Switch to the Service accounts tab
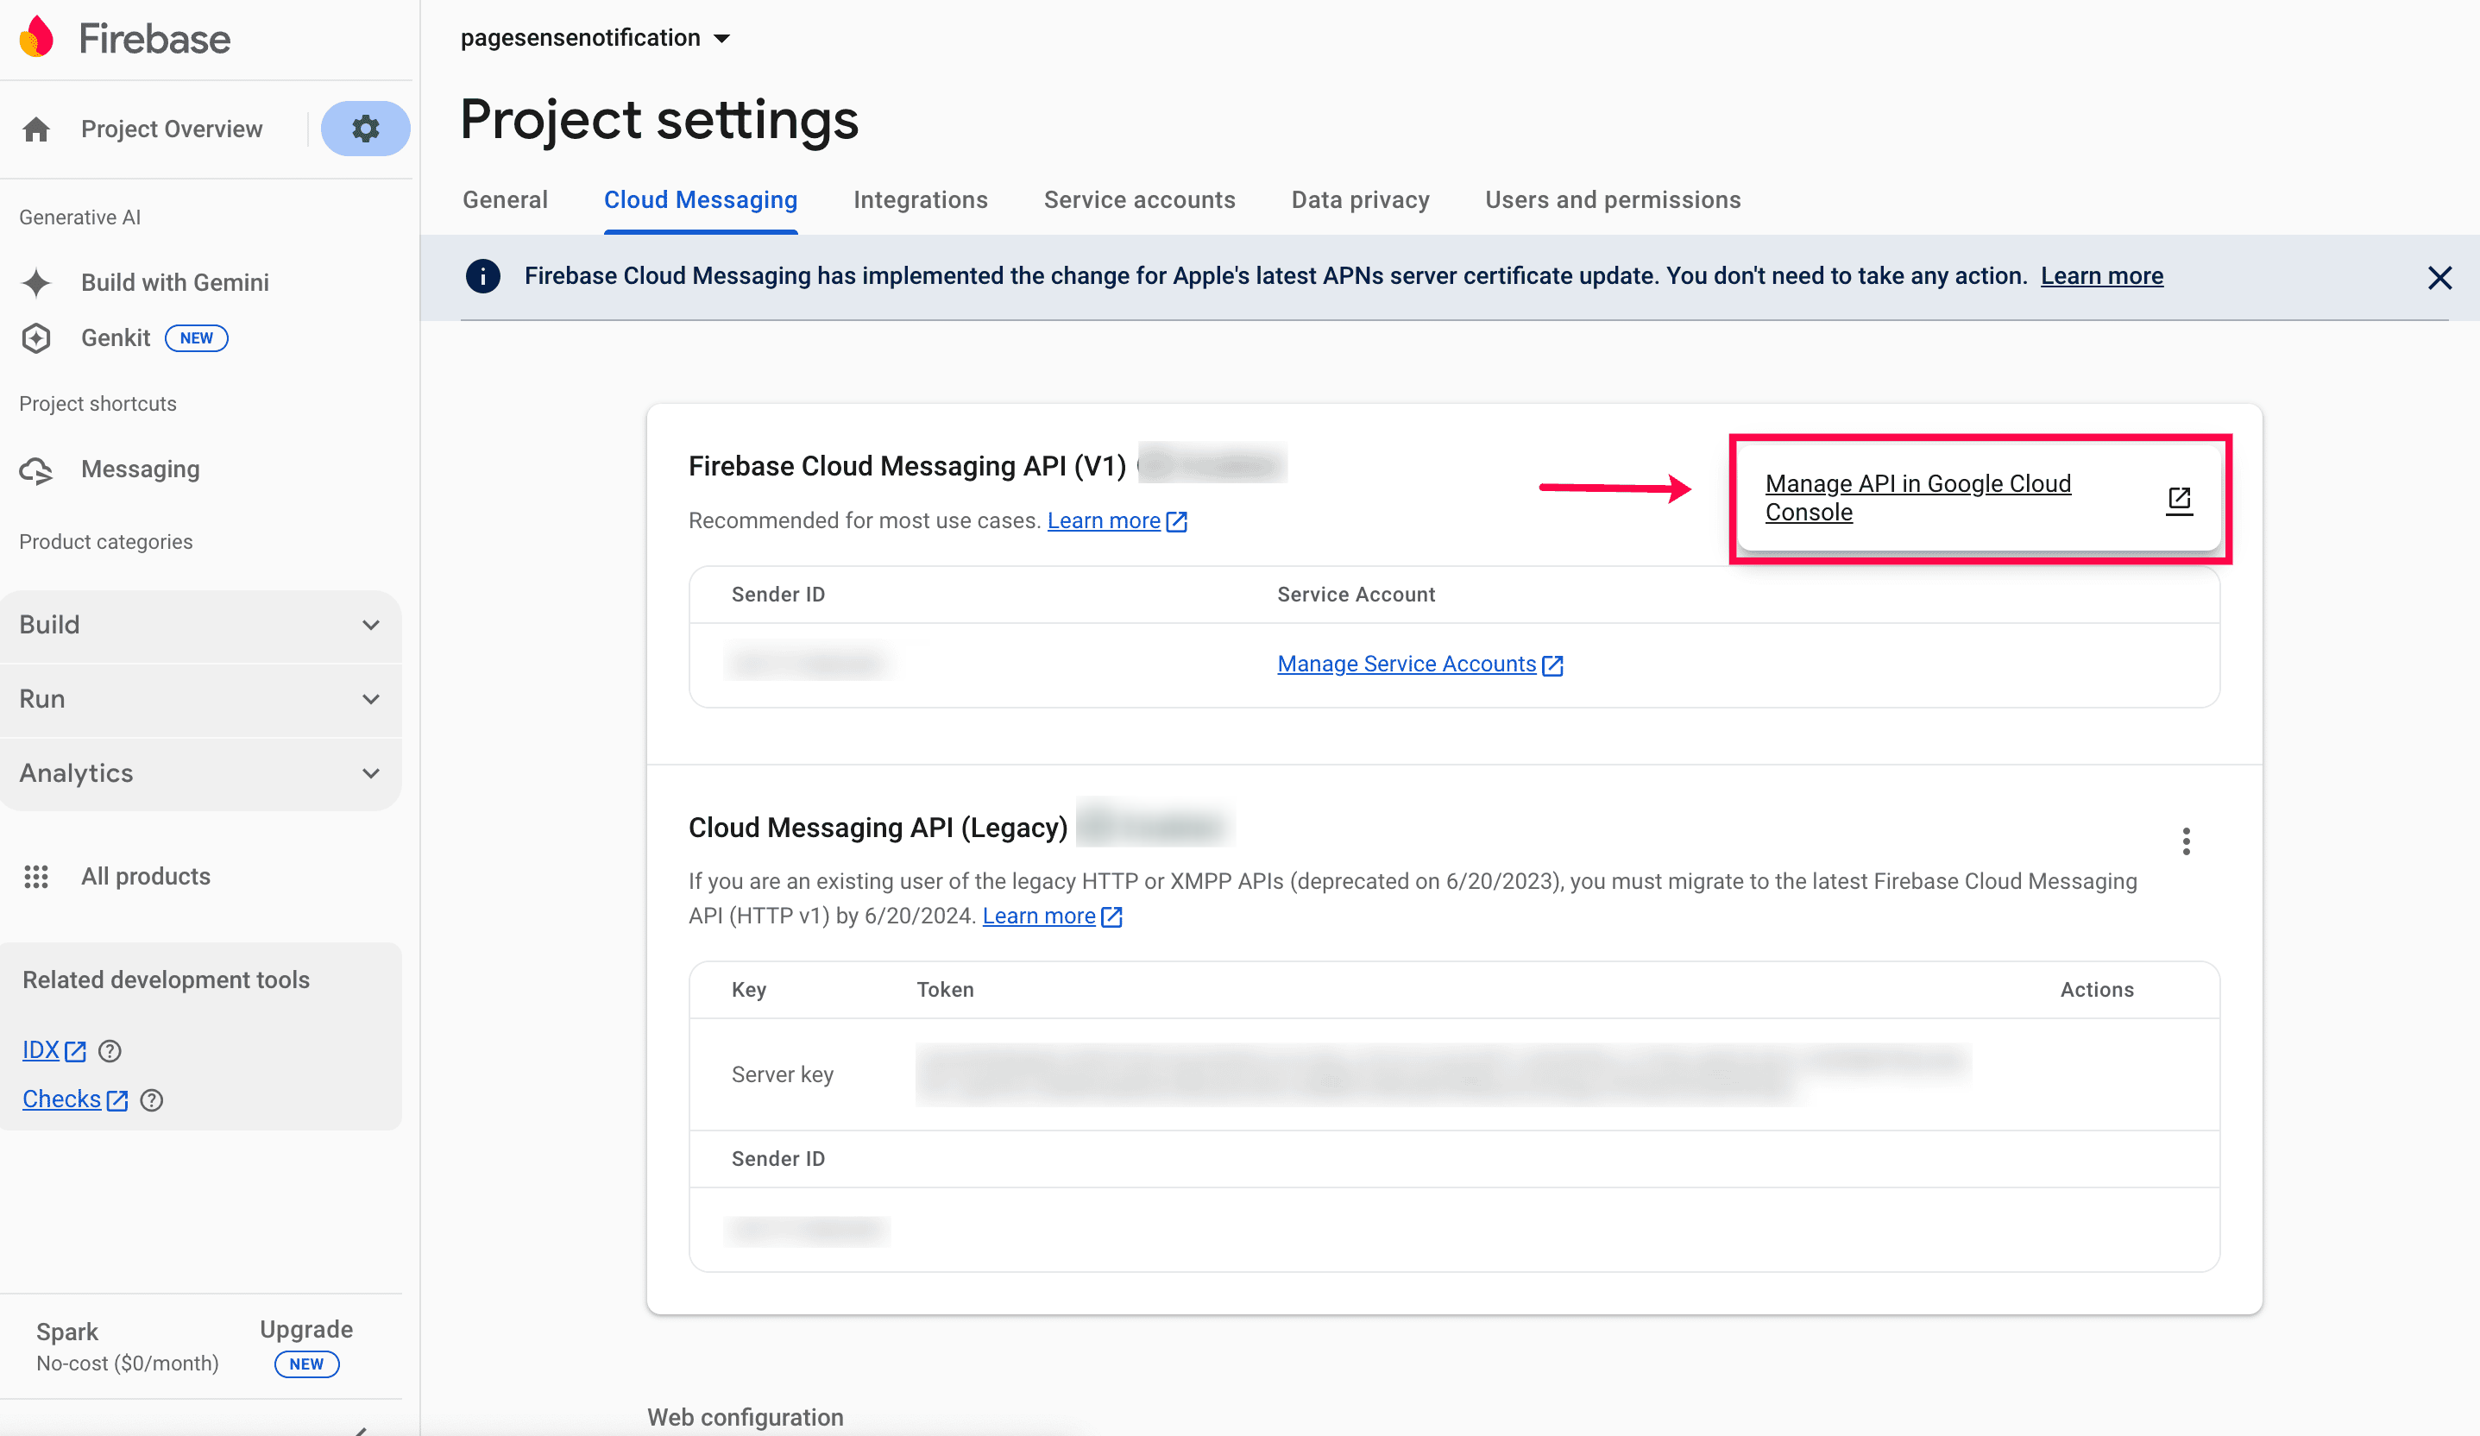Screen dimensions: 2480x1436 pyautogui.click(x=1139, y=200)
